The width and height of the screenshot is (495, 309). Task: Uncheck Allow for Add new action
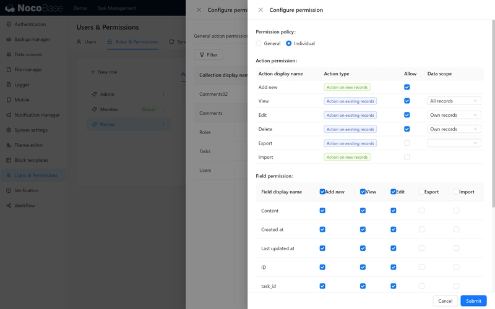(407, 87)
